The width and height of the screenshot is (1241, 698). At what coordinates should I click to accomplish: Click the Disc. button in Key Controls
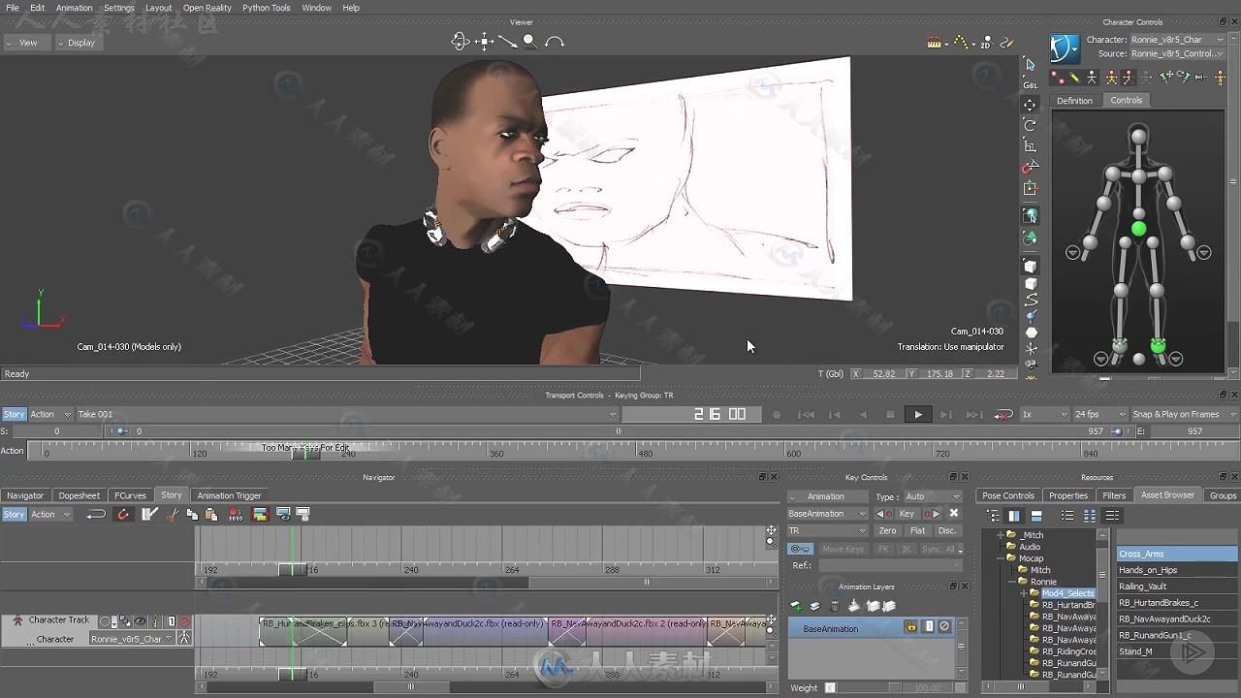pyautogui.click(x=947, y=531)
